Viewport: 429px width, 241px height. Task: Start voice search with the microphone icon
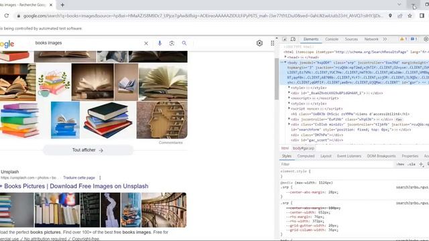click(160, 43)
